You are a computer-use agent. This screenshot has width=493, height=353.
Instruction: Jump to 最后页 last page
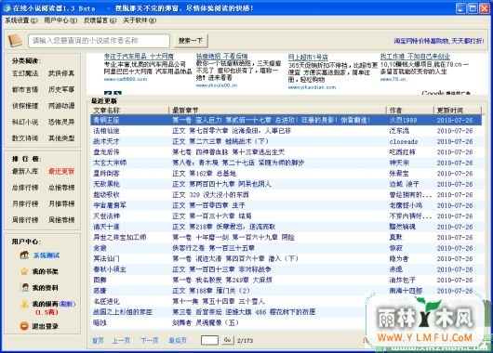click(178, 340)
